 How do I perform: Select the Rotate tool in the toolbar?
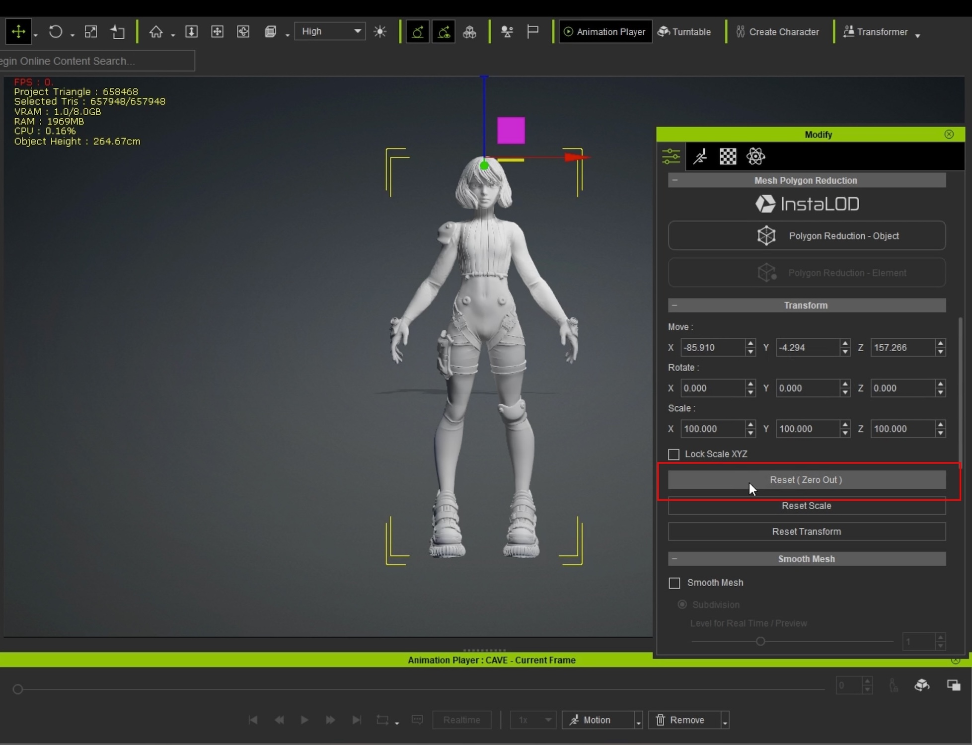56,32
